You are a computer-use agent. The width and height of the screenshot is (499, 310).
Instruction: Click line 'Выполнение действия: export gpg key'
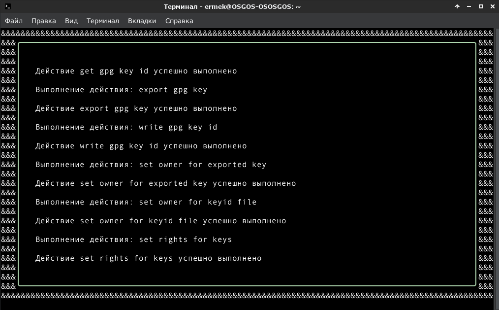click(x=121, y=90)
